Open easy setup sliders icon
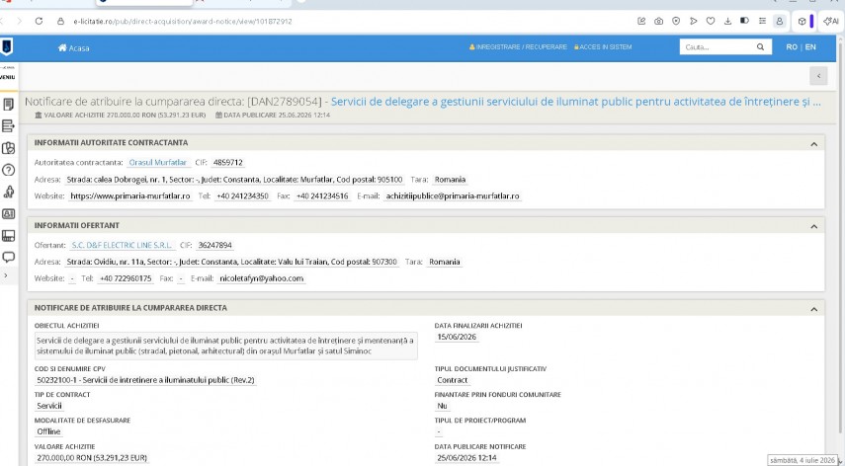 point(762,21)
